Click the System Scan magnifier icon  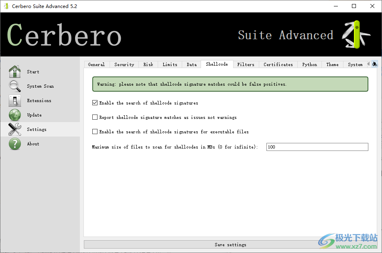point(15,86)
